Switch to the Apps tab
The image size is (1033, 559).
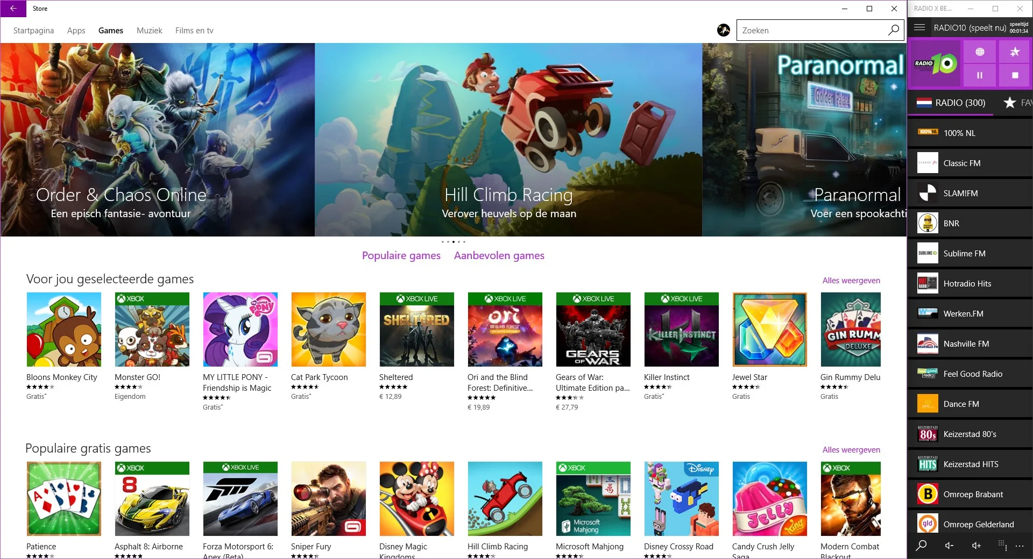(x=76, y=31)
